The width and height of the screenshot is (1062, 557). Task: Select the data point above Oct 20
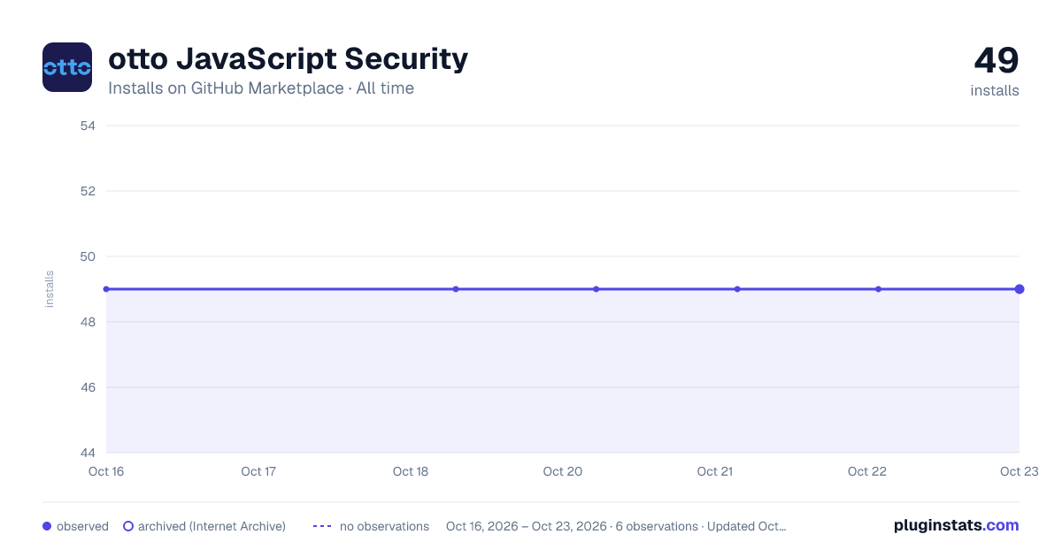[x=596, y=289]
